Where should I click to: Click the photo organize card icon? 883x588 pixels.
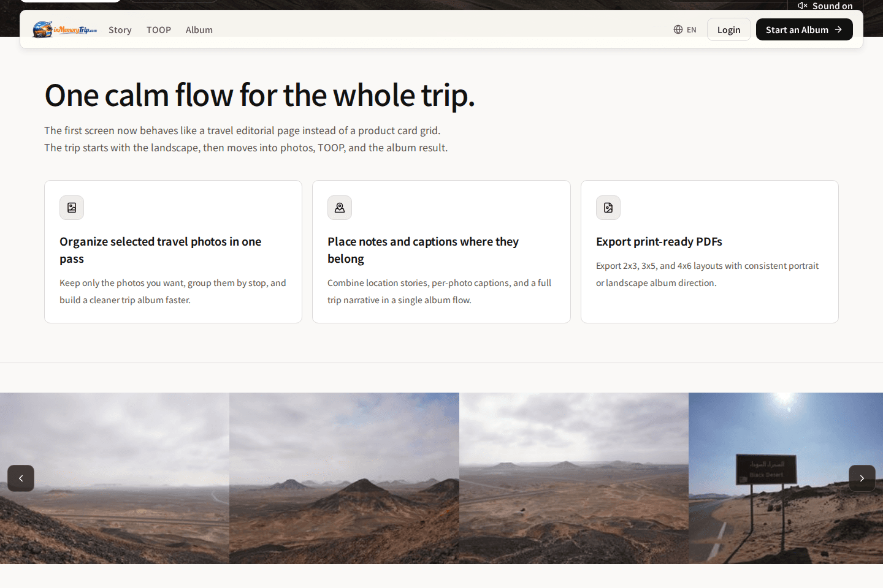(x=72, y=208)
